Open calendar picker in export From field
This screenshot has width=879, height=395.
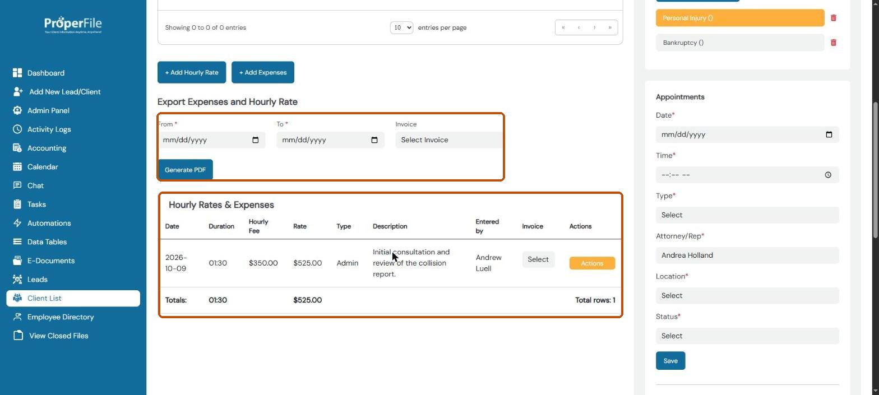click(256, 140)
